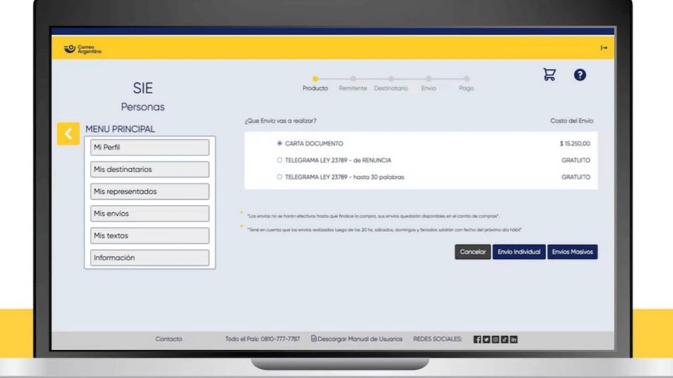This screenshot has height=378, width=673.
Task: Click the Envío Individual button
Action: [519, 252]
